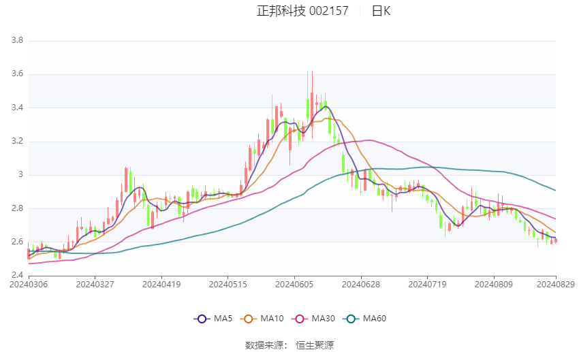The image size is (579, 352).
Task: Click the 20240306 date axis label
Action: (x=29, y=285)
